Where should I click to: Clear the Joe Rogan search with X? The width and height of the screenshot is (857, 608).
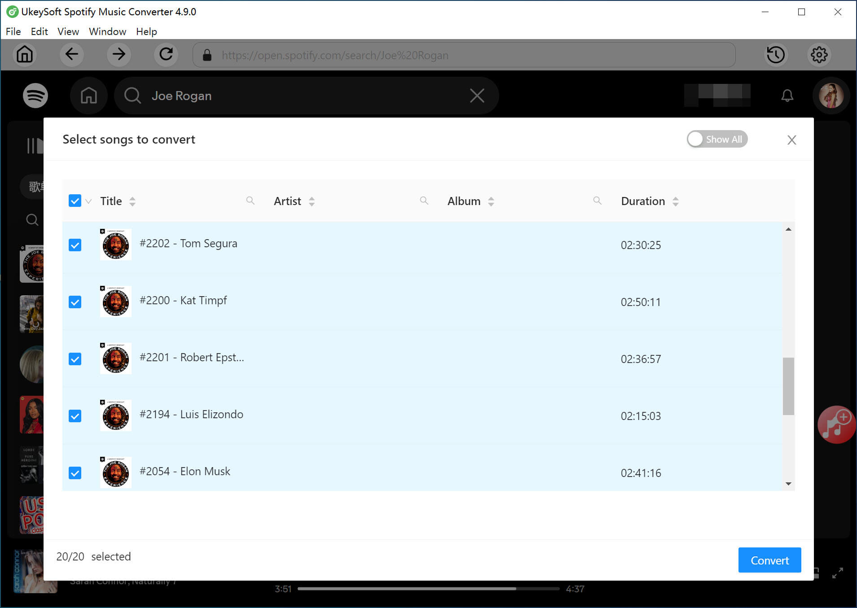(x=477, y=96)
